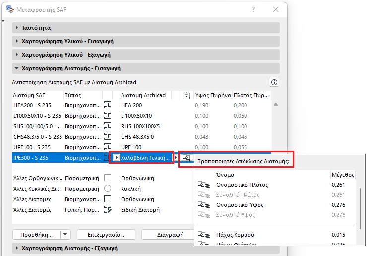Open the arrow after Χαλύβδινη Γενική profile
This screenshot has width=367, height=256.
tap(175, 157)
